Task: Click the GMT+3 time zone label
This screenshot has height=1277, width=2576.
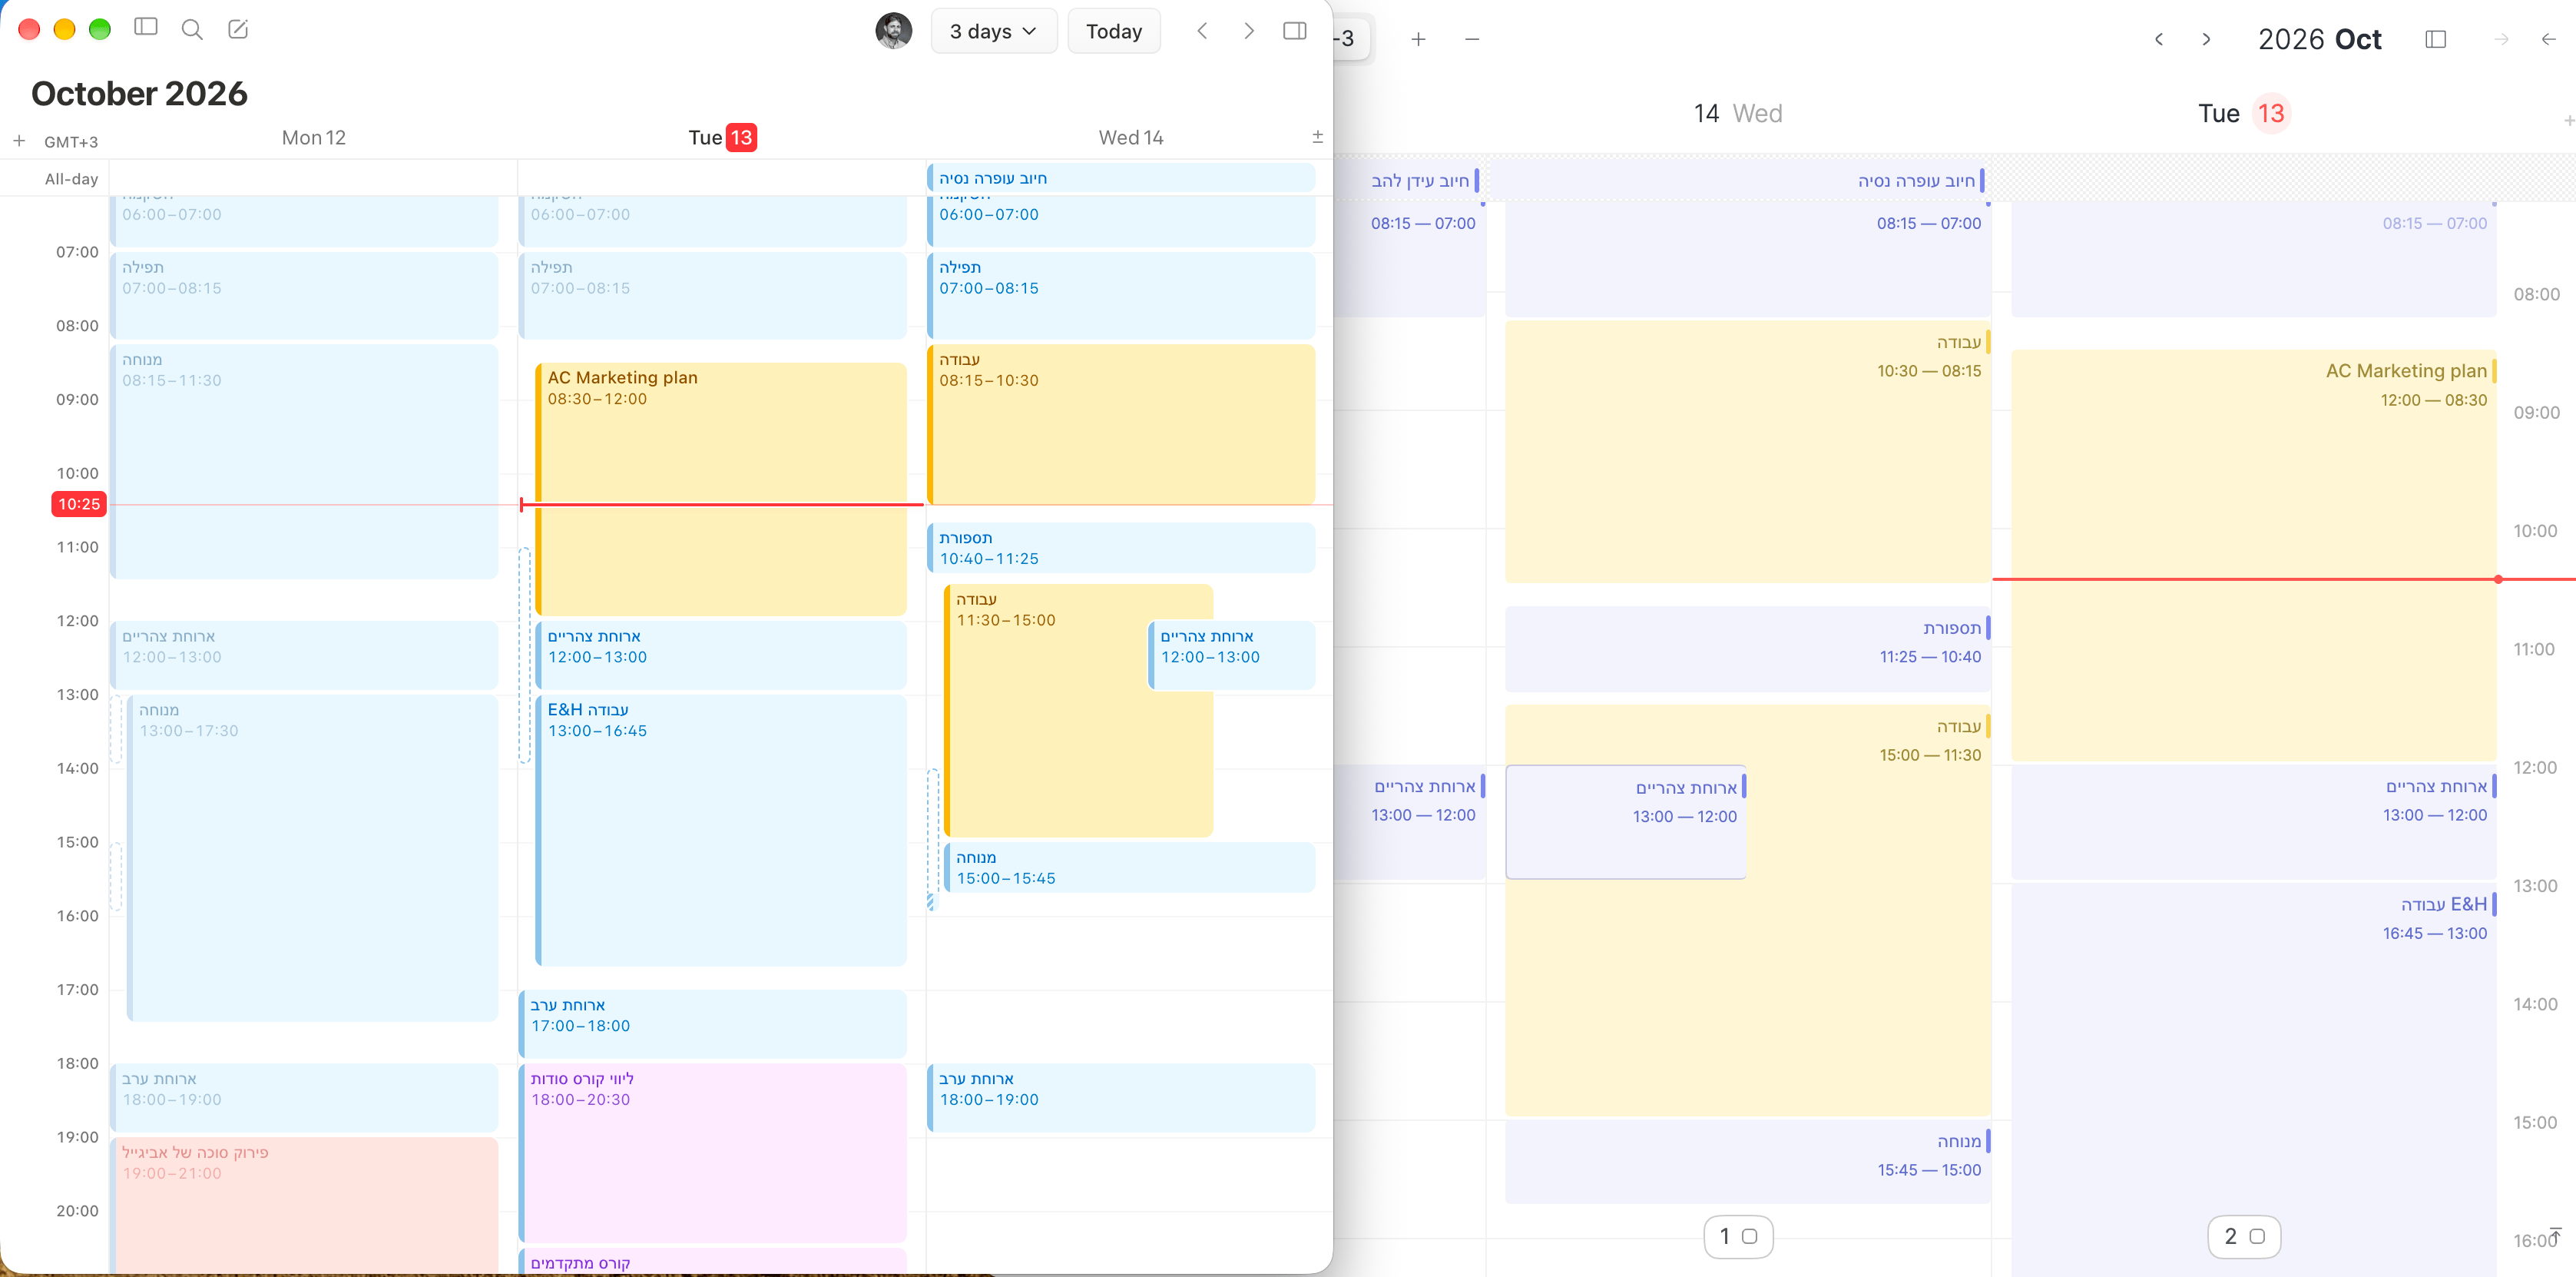Action: point(71,142)
